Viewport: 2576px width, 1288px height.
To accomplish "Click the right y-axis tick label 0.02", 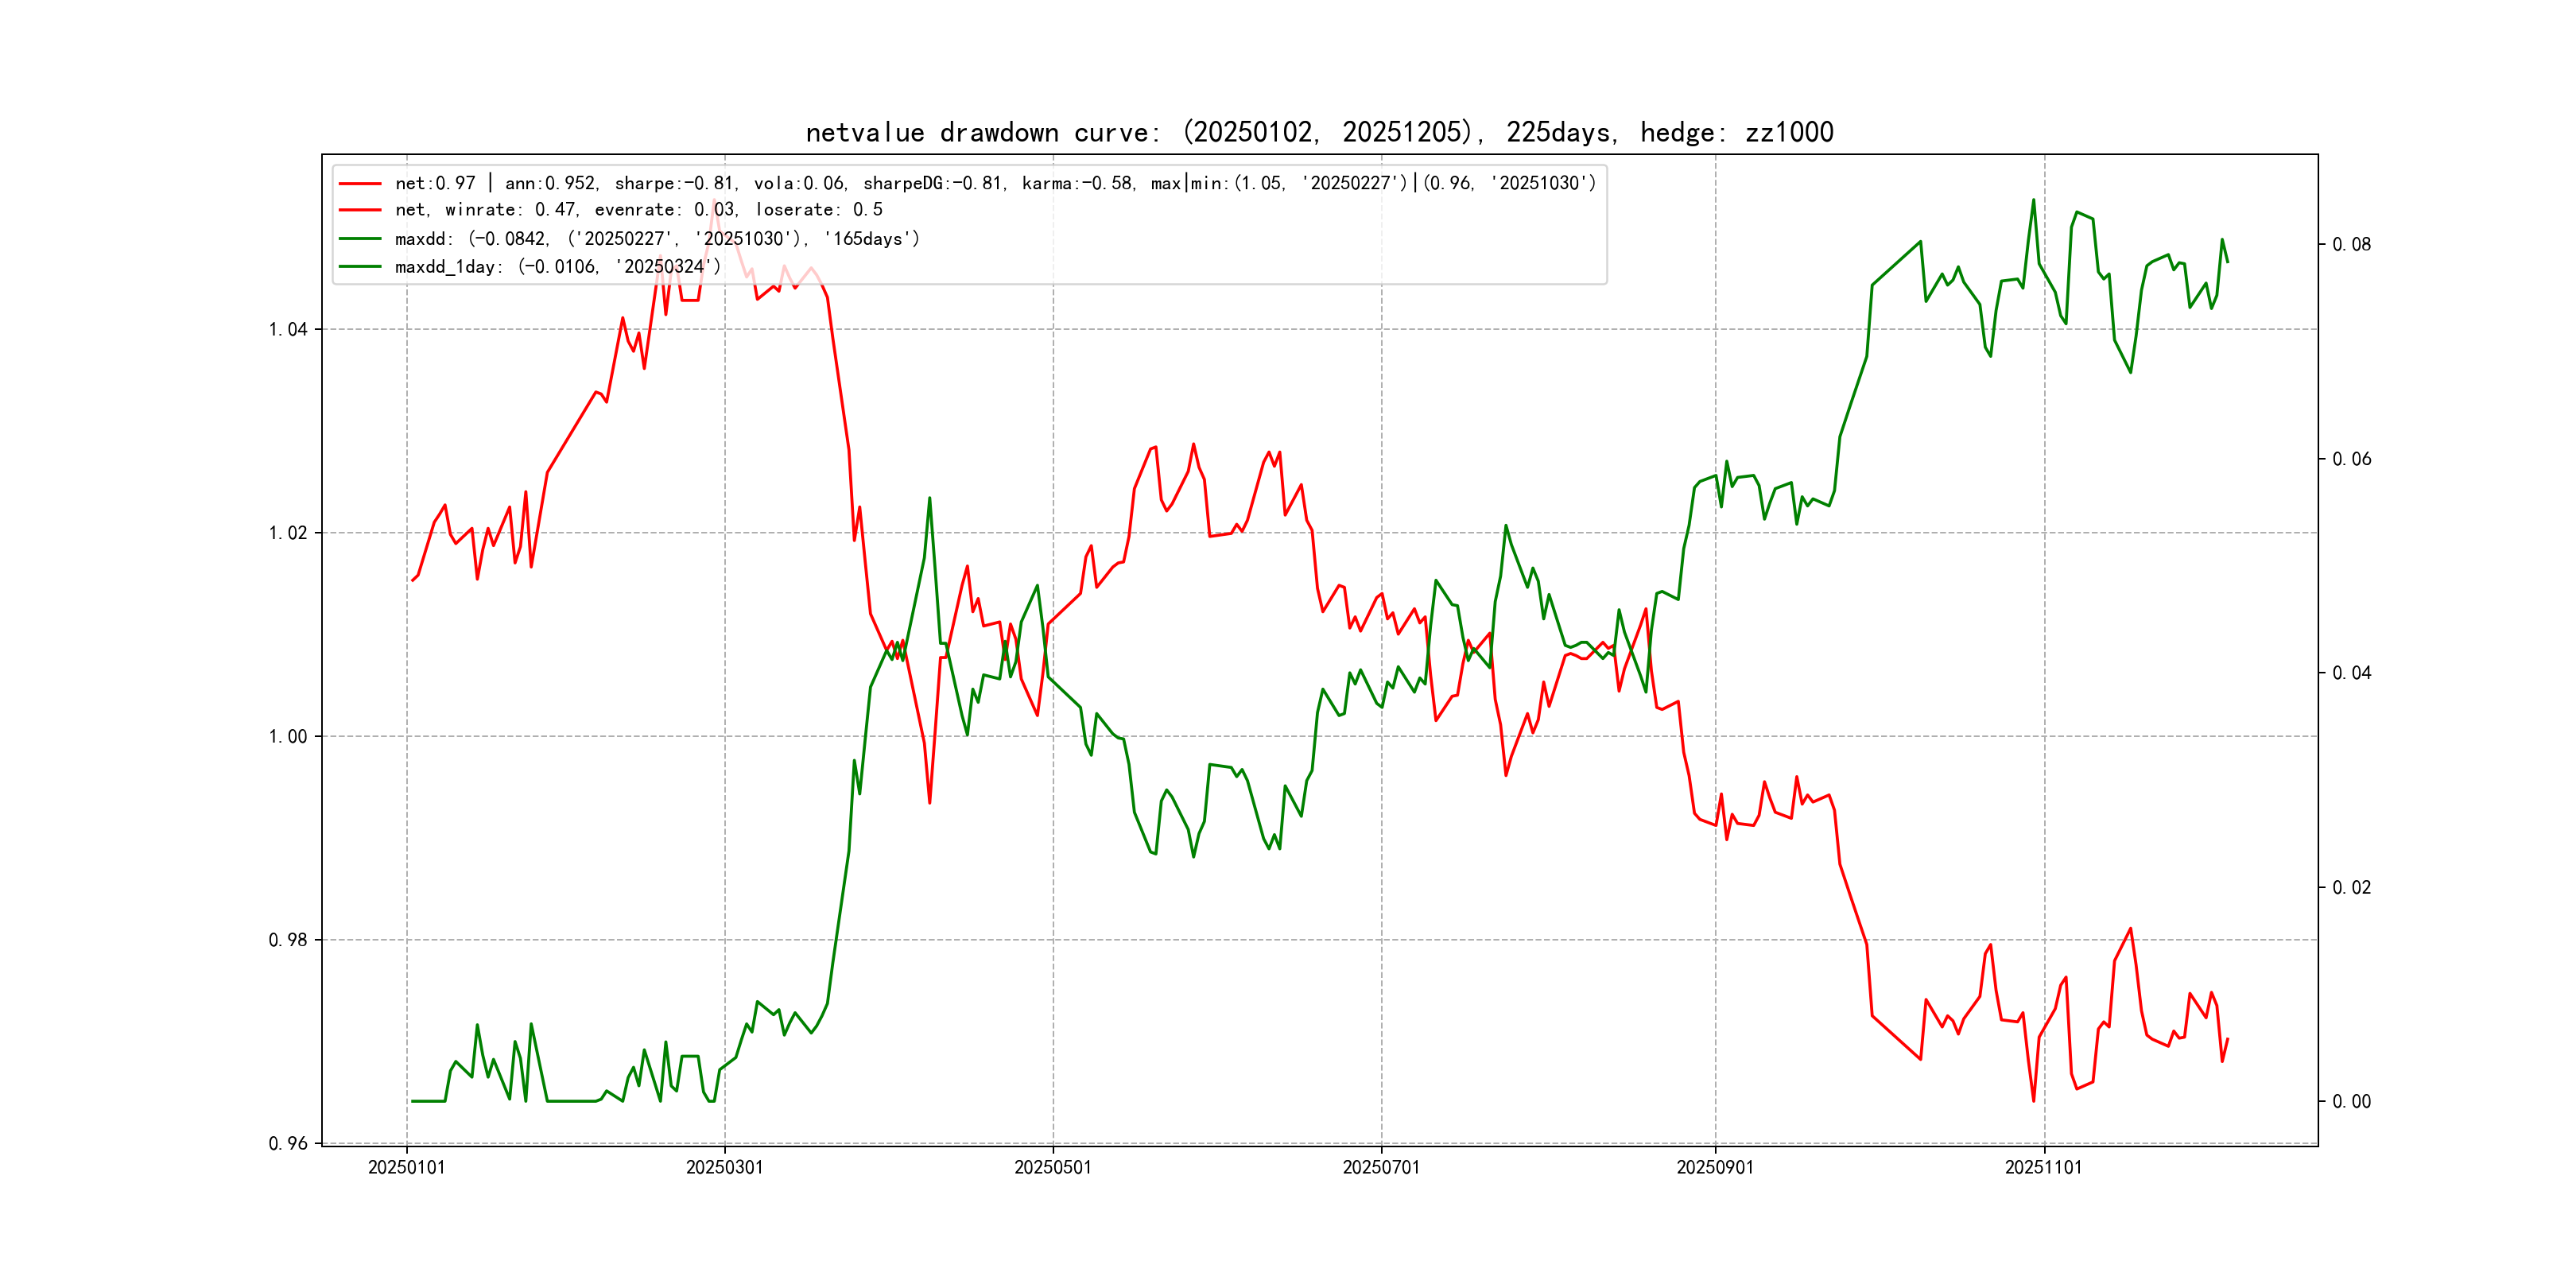I will tap(2351, 888).
